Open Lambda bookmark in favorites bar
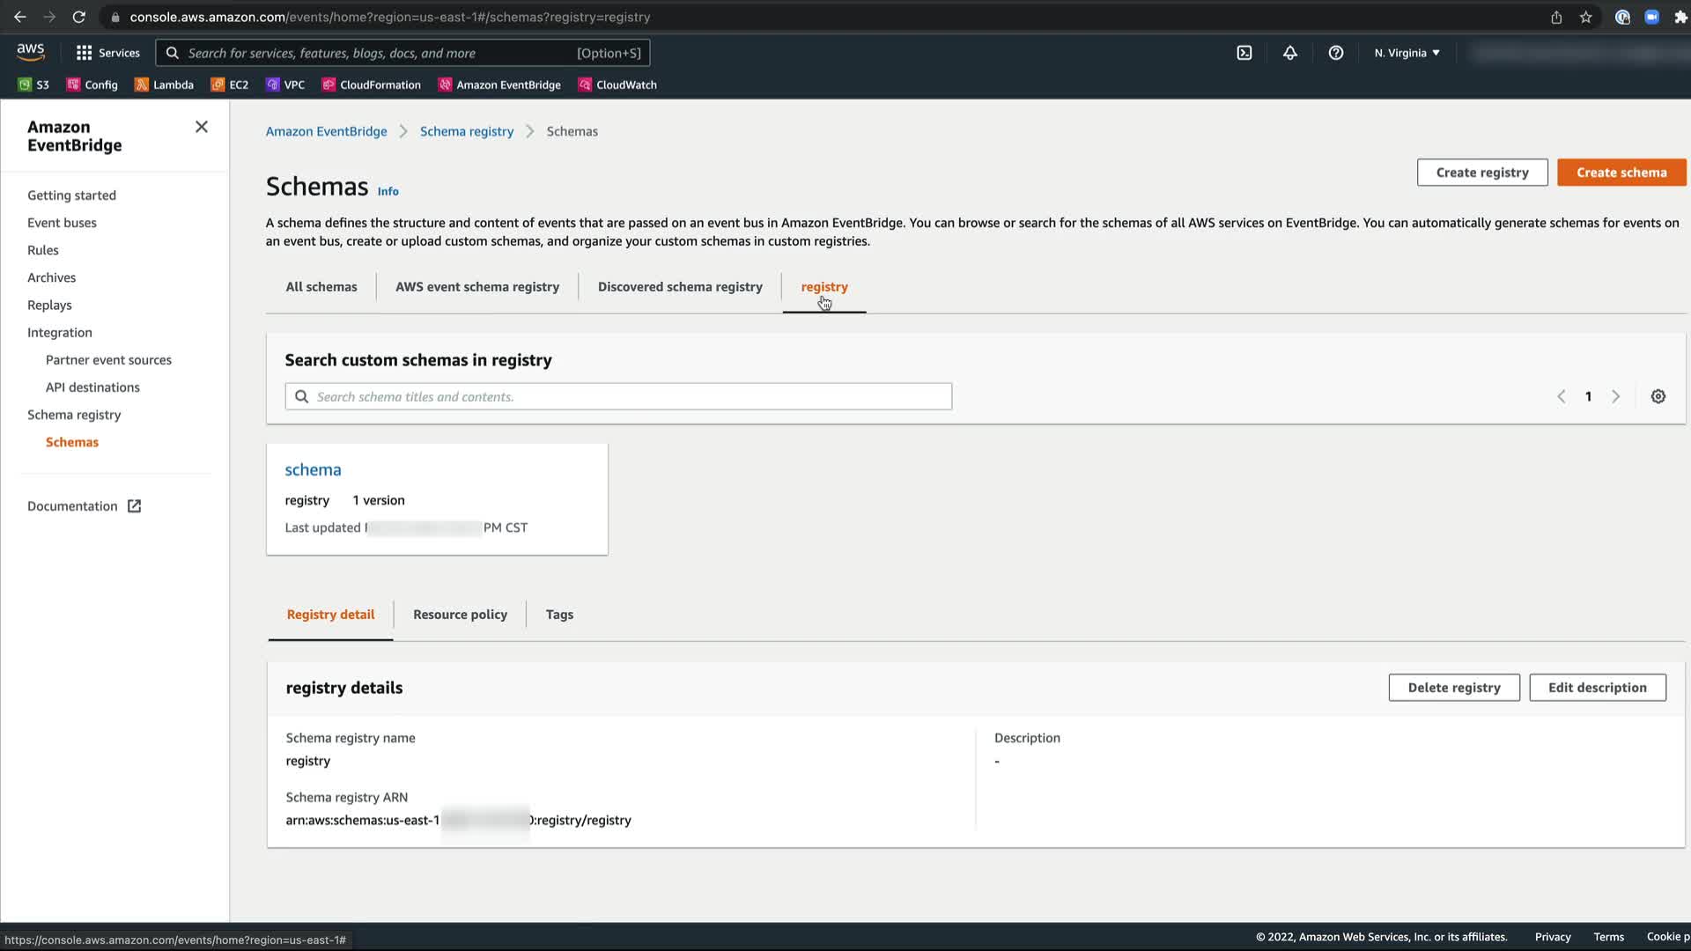The height and width of the screenshot is (951, 1691). point(164,85)
